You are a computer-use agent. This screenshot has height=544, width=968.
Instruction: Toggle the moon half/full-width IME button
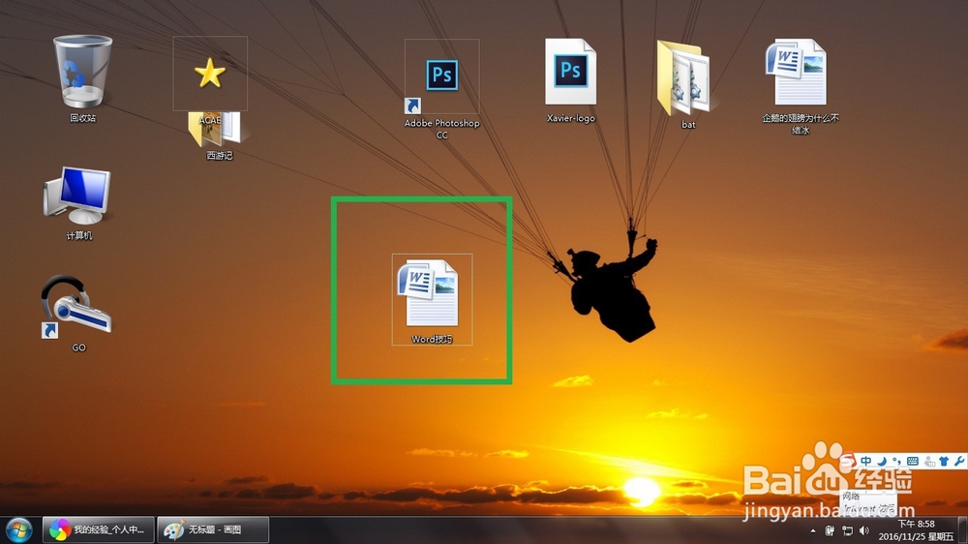pyautogui.click(x=882, y=462)
